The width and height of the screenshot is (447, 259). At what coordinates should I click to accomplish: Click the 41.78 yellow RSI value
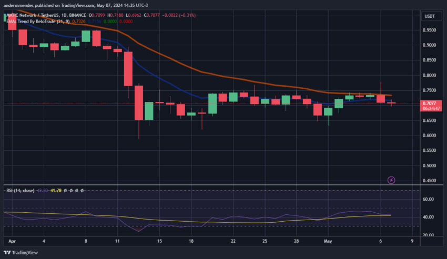tap(56, 190)
